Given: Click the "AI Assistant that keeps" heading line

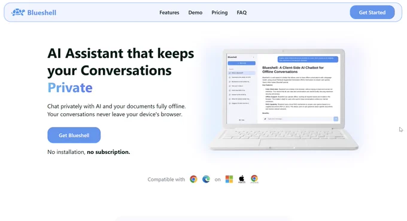Looking at the screenshot, I should pos(121,53).
